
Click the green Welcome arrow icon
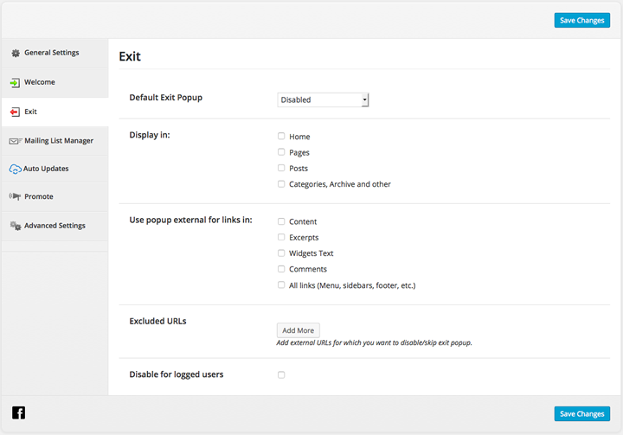tap(15, 83)
